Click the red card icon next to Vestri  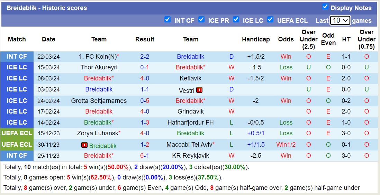199,90
